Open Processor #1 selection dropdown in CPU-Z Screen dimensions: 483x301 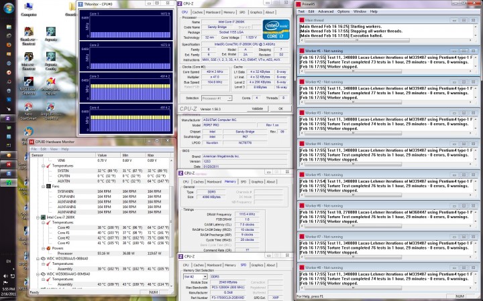(x=217, y=98)
